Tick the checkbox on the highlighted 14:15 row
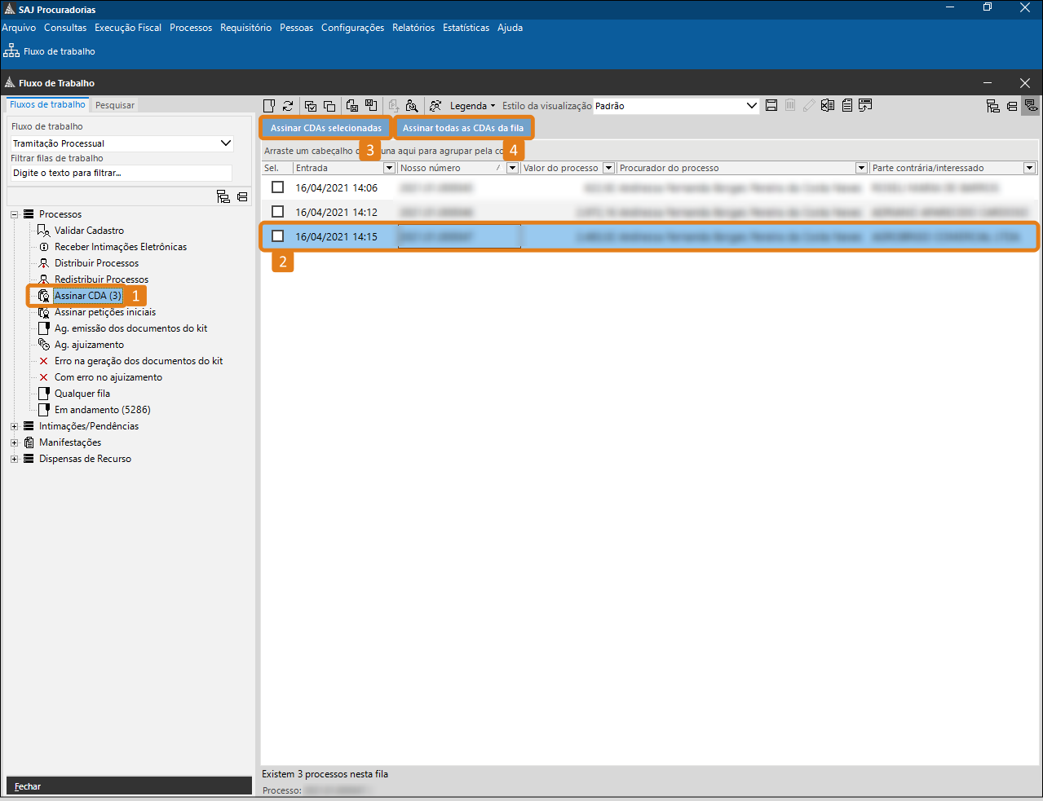The image size is (1043, 801). [x=278, y=236]
